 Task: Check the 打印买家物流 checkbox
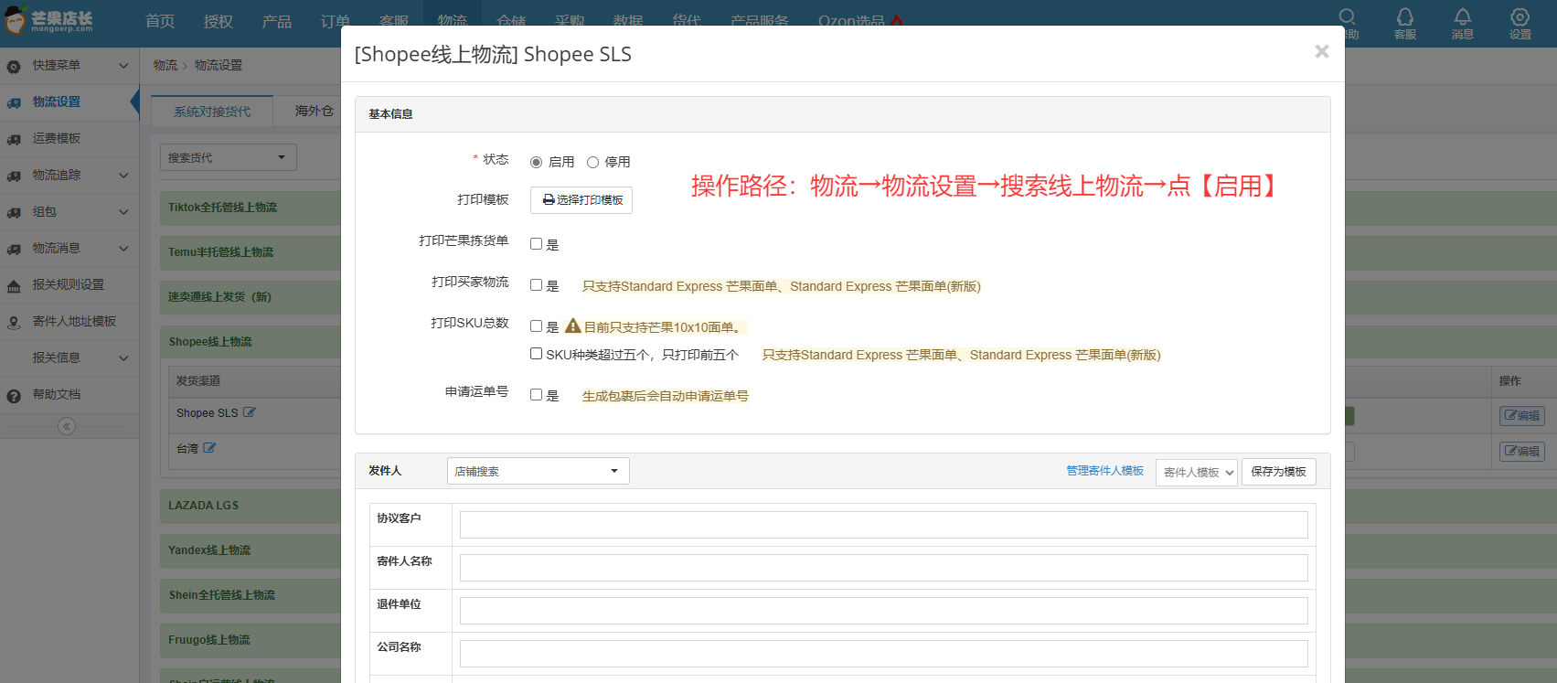point(537,284)
